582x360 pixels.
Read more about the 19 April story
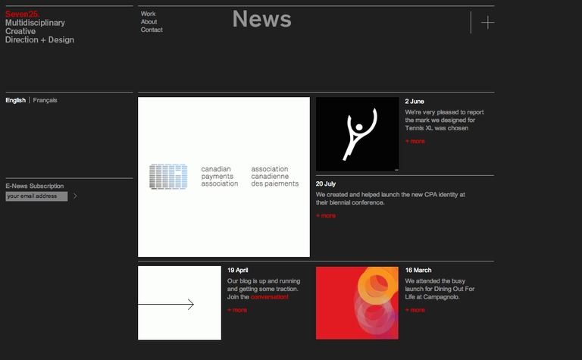(x=237, y=310)
